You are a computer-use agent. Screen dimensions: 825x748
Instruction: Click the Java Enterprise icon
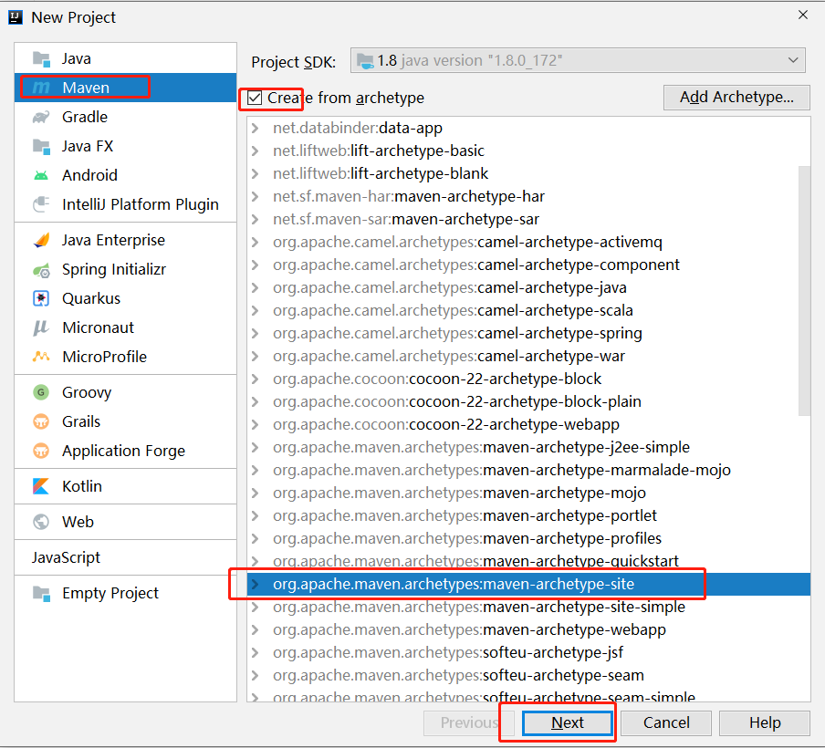click(x=41, y=240)
